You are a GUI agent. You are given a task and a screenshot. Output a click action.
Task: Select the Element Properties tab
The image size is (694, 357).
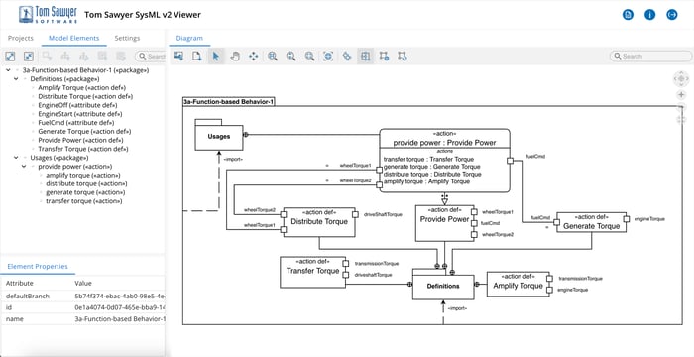pyautogui.click(x=38, y=266)
